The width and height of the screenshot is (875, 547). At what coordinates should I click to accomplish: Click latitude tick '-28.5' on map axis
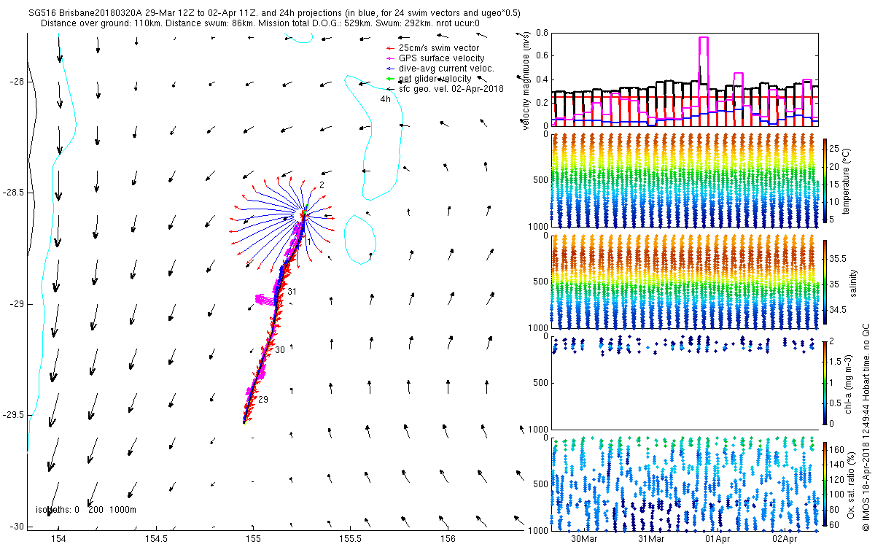(15, 193)
